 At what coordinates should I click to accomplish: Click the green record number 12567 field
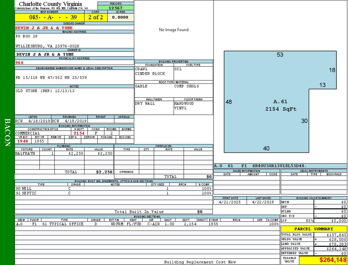click(116, 8)
